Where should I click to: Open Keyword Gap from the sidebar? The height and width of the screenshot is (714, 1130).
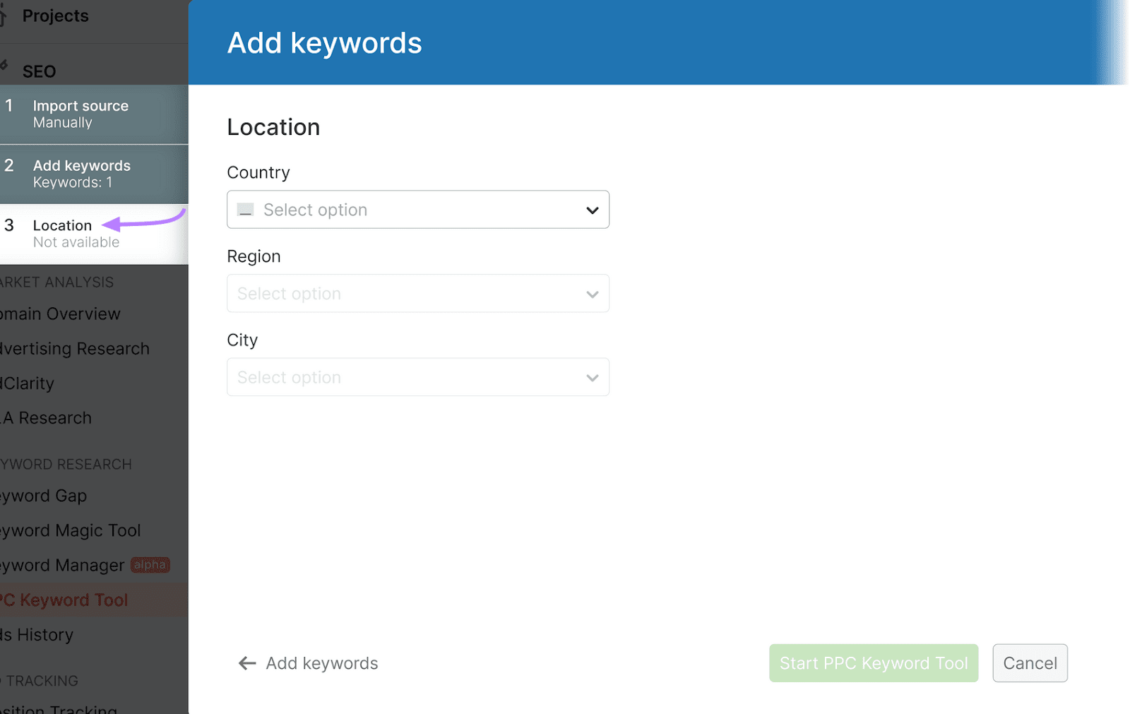point(44,495)
